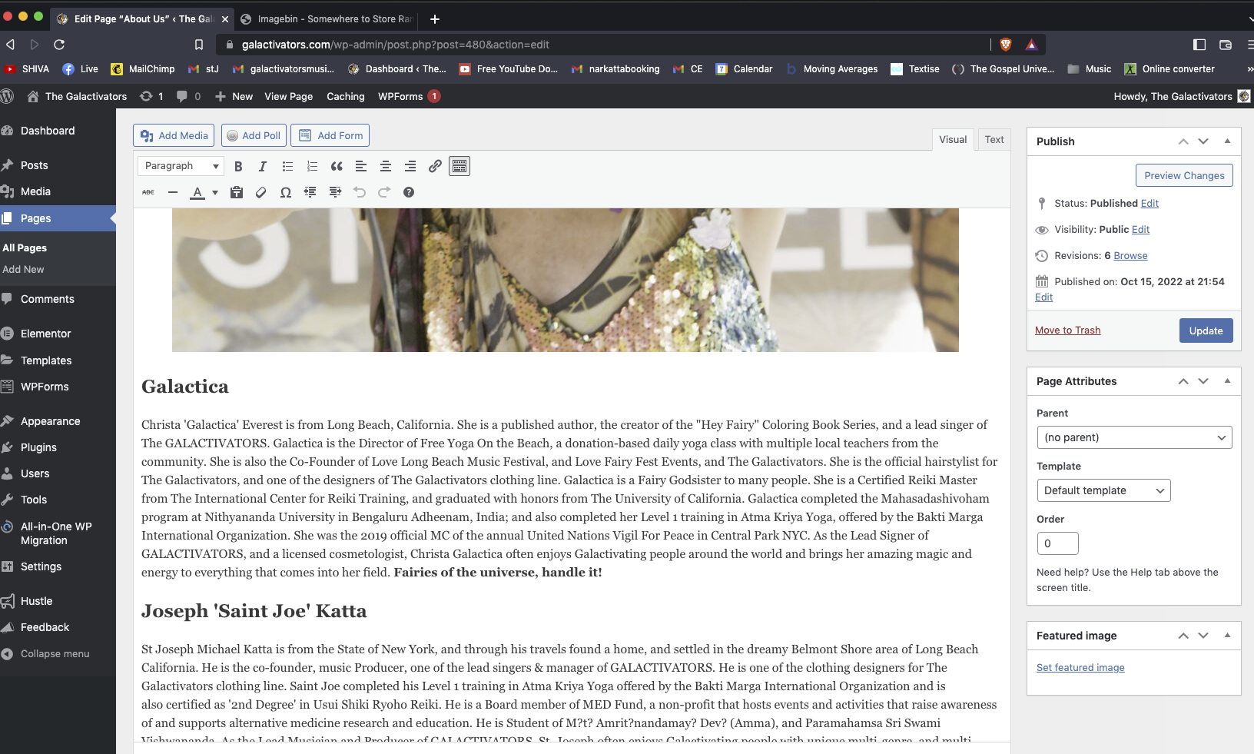Click the Add Poll button
Viewport: 1254px width, 754px height.
(x=254, y=135)
